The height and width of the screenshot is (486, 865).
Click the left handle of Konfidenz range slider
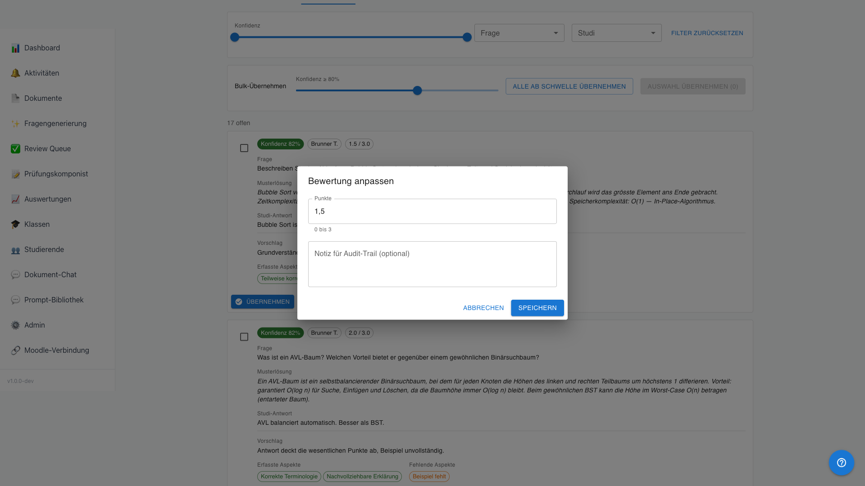tap(235, 37)
